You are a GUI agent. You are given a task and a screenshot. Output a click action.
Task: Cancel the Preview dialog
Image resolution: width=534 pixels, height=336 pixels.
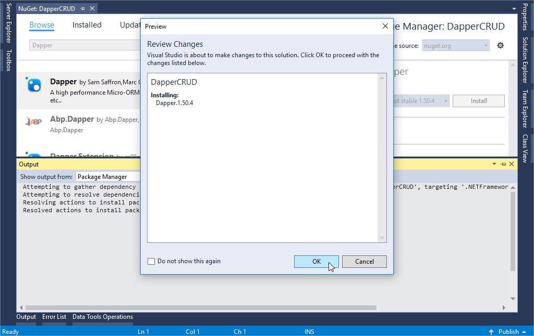(x=364, y=262)
